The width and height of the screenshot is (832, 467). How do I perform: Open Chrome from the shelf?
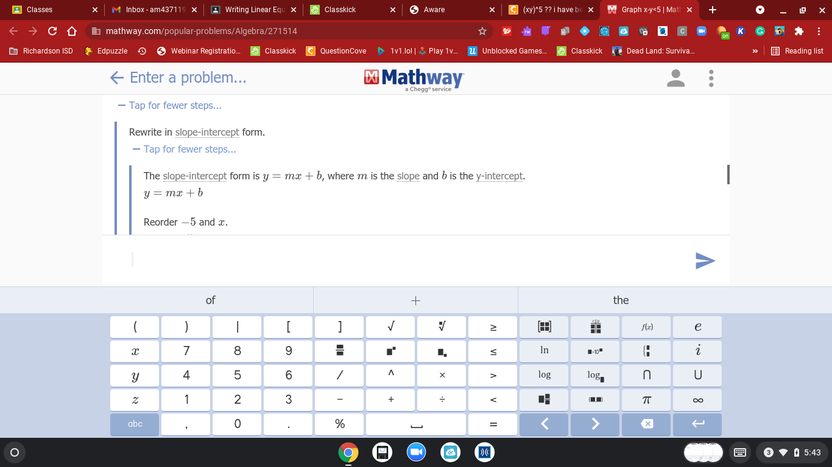[348, 452]
